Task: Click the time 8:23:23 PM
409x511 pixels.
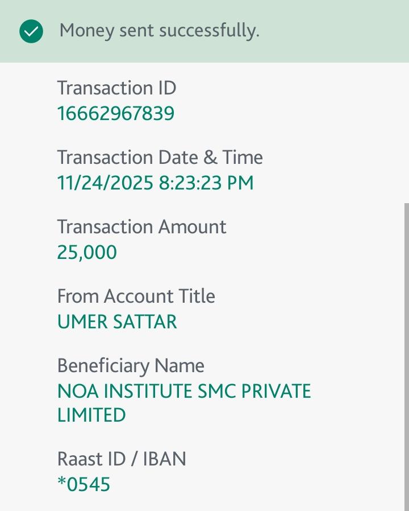Action: point(206,183)
